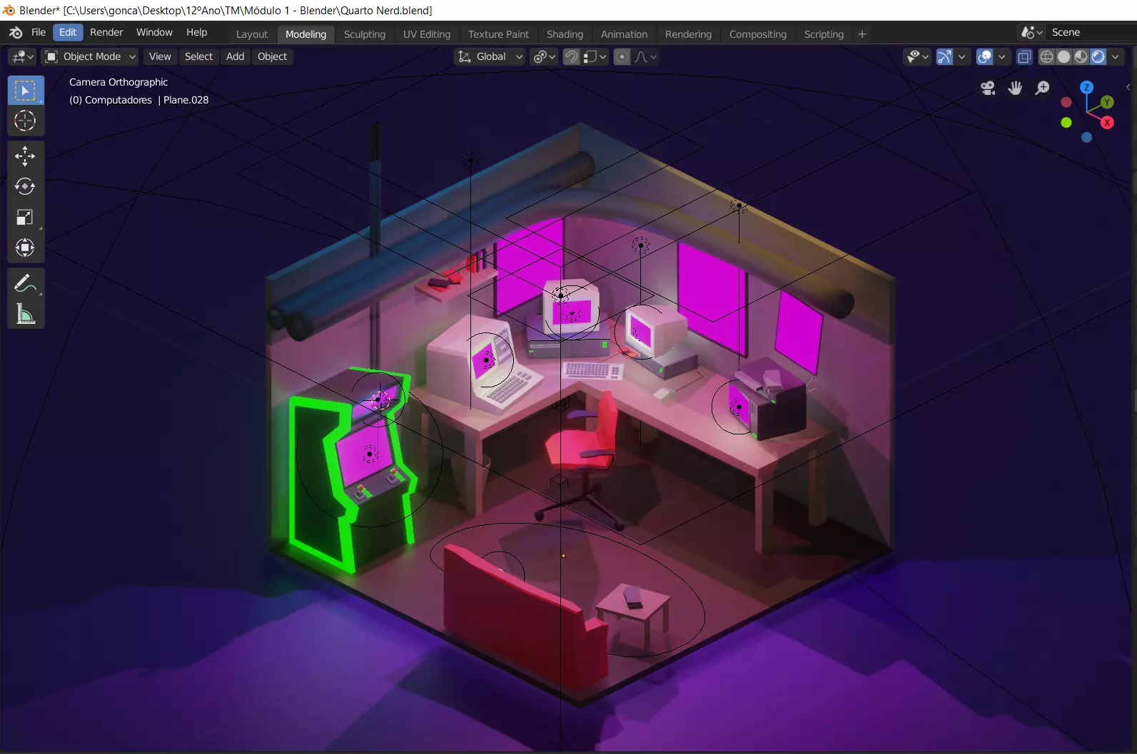Screen dimensions: 1137x754
Task: Activate the 3D Cursor tool
Action: (25, 121)
